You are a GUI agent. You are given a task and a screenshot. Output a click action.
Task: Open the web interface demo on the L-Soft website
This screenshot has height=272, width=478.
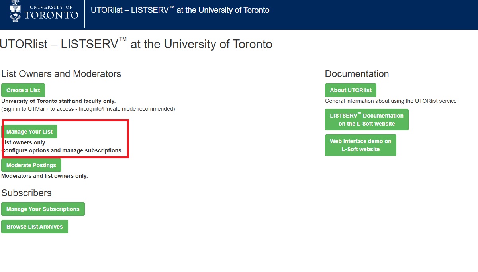point(360,145)
